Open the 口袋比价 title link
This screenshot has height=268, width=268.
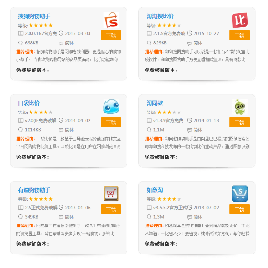tap(29, 103)
